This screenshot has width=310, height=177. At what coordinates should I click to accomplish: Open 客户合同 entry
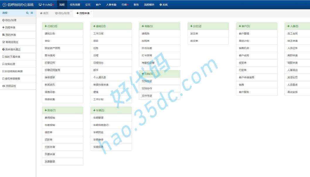pyautogui.click(x=257, y=55)
